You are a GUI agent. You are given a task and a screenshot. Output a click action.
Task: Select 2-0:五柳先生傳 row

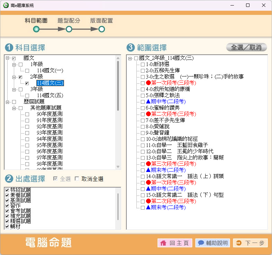tap(163, 71)
